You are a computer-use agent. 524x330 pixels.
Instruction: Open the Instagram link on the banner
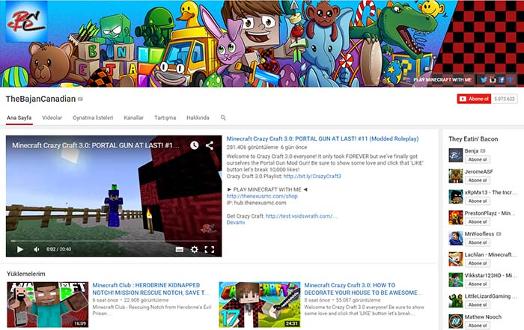493,79
